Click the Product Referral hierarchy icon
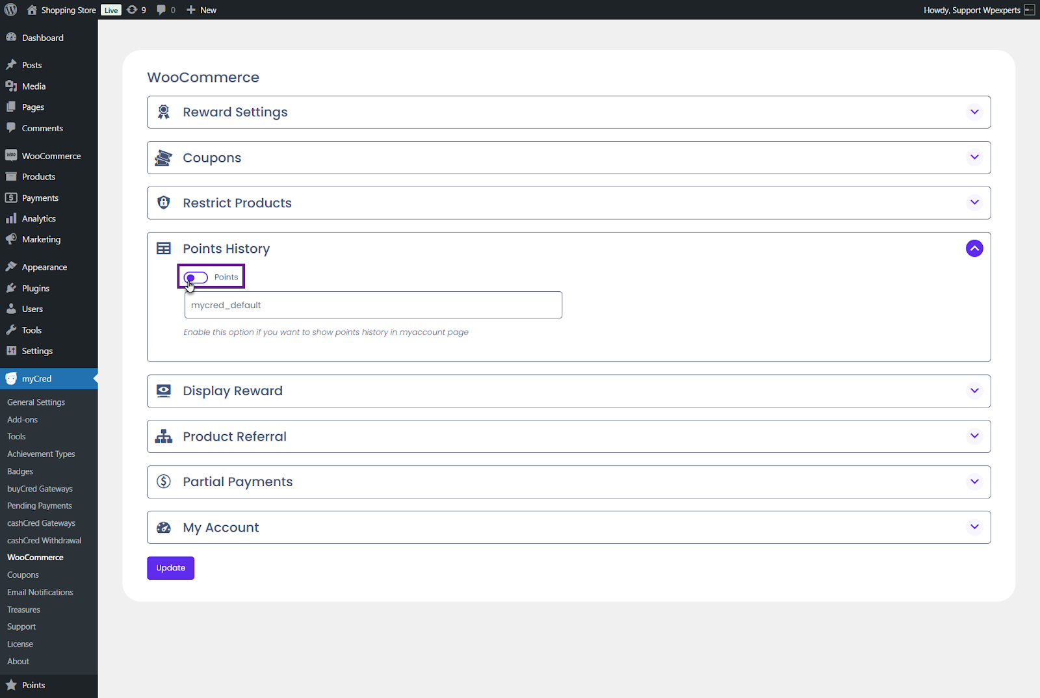Image resolution: width=1040 pixels, height=698 pixels. tap(164, 437)
